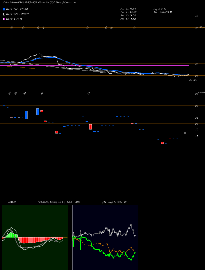
Task: Click the MACD panel heading label
Action: 12,202
